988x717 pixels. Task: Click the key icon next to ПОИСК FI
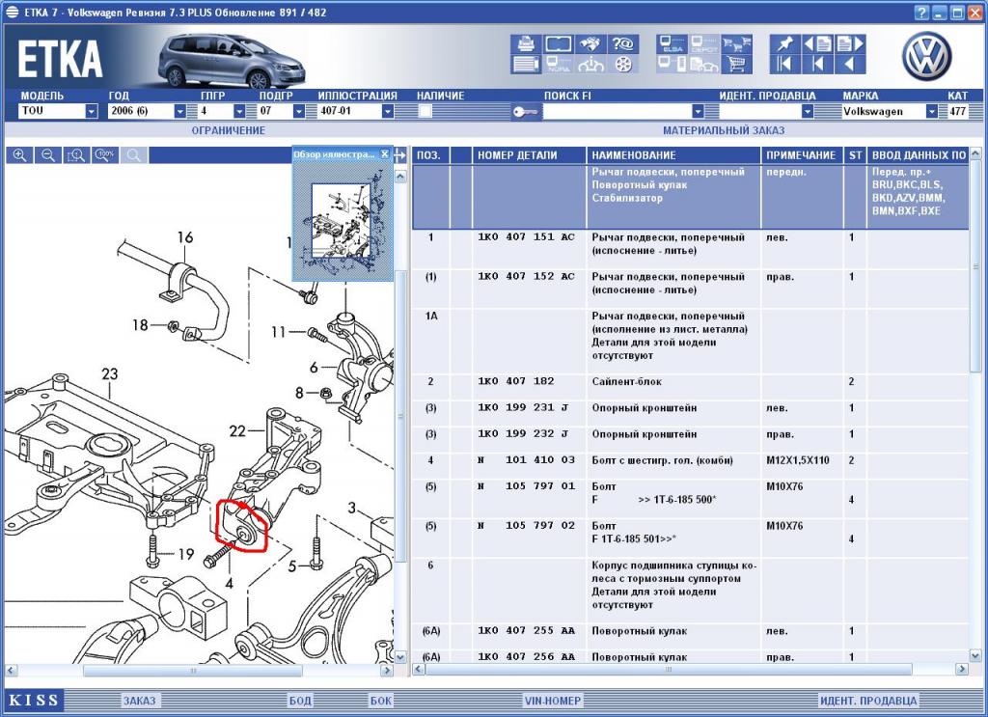coord(525,112)
